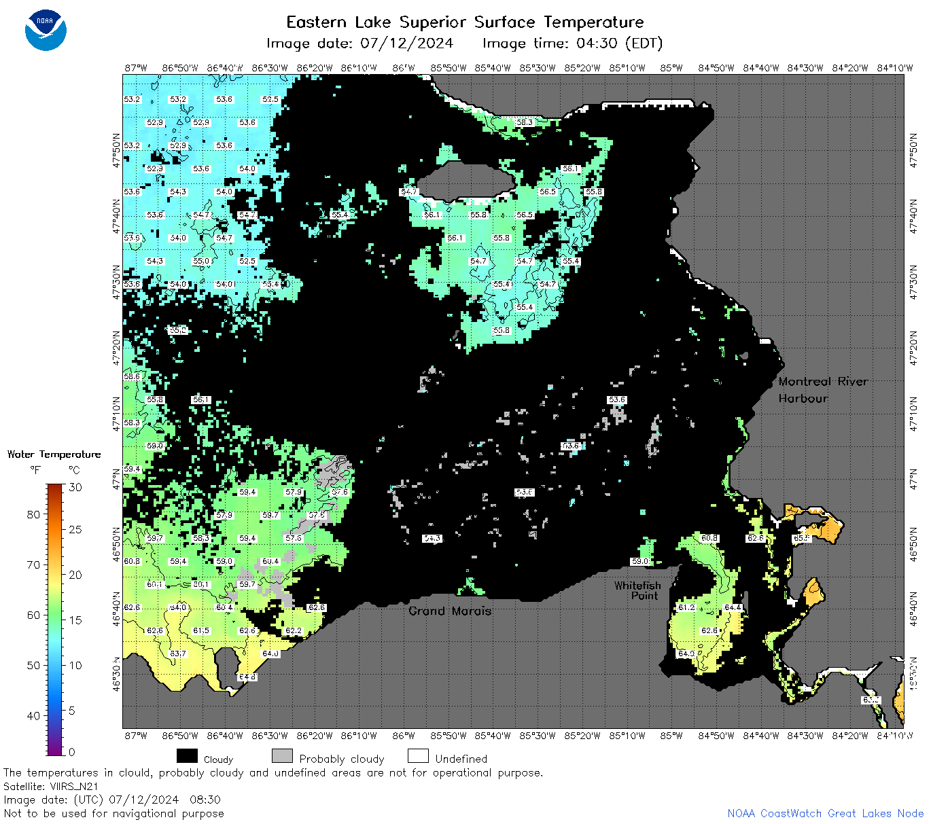
Task: Click the Cloudy legend label text
Action: click(218, 759)
